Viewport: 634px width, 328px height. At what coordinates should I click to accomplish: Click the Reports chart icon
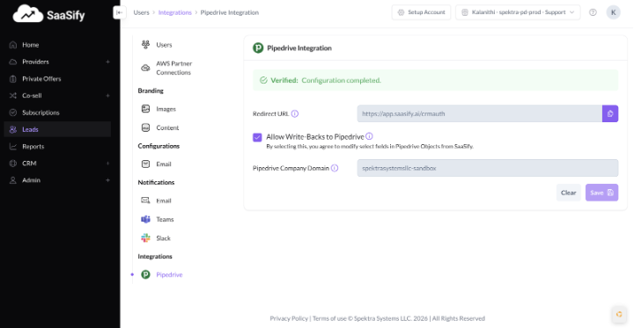[13, 147]
